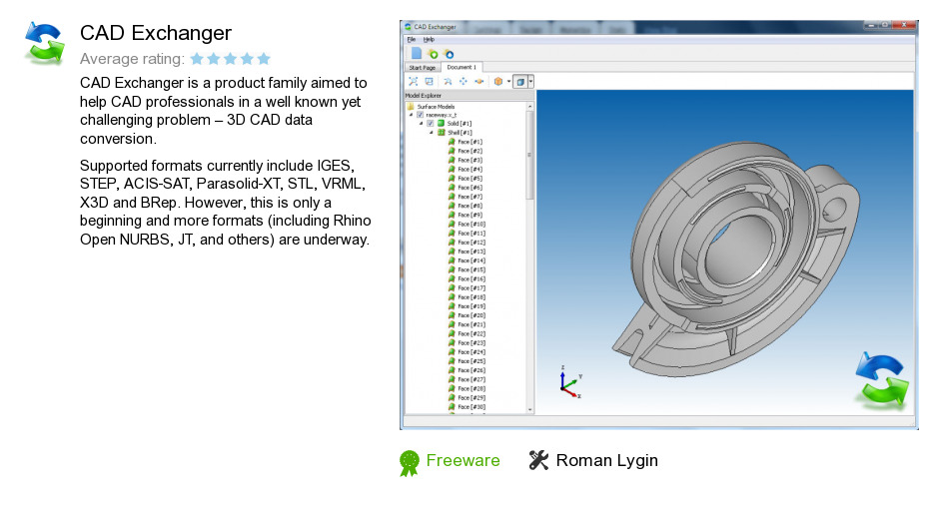This screenshot has width=939, height=507.
Task: Click the Freeware license link
Action: point(463,460)
